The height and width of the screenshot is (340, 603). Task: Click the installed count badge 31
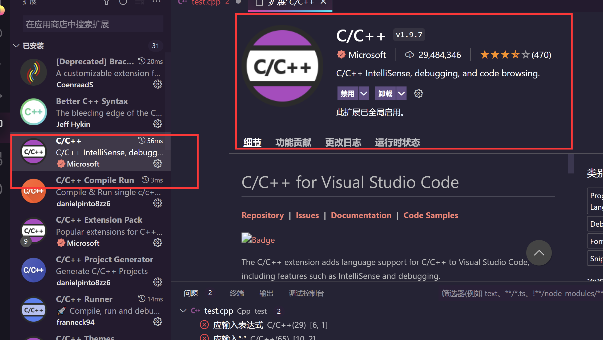156,46
